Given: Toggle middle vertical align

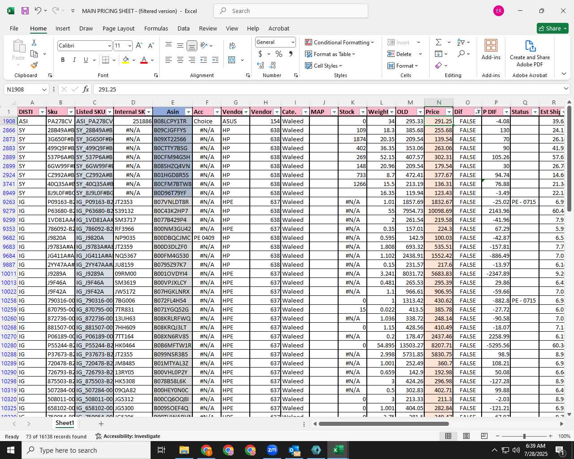Looking at the screenshot, I should click(x=180, y=45).
